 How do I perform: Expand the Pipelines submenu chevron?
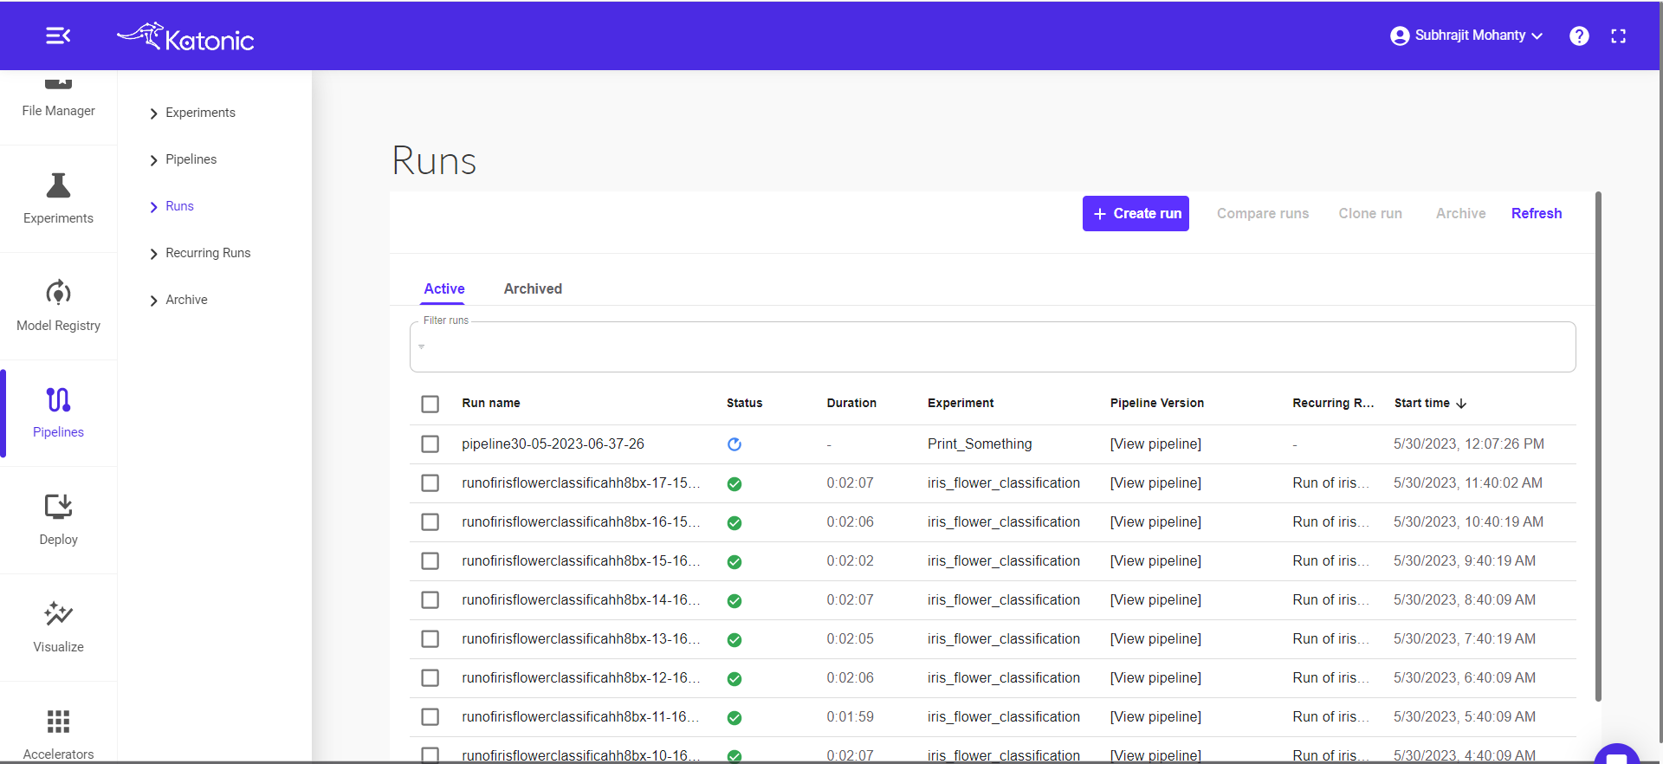[153, 160]
